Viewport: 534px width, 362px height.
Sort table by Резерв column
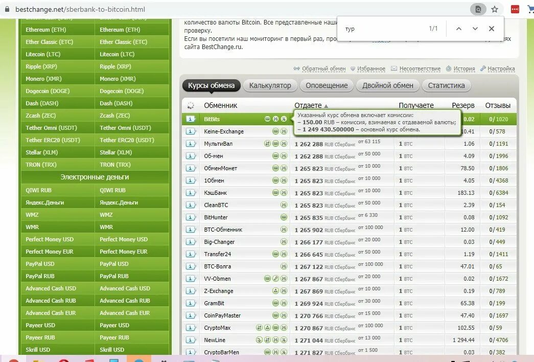(x=463, y=106)
